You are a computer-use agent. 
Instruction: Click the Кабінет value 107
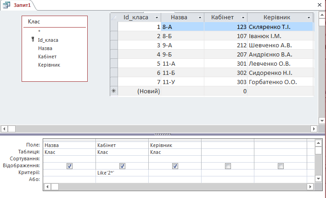[x=225, y=36]
